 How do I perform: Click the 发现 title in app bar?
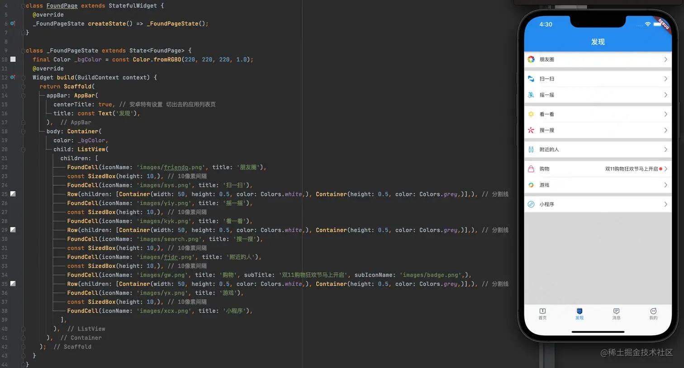pyautogui.click(x=598, y=42)
